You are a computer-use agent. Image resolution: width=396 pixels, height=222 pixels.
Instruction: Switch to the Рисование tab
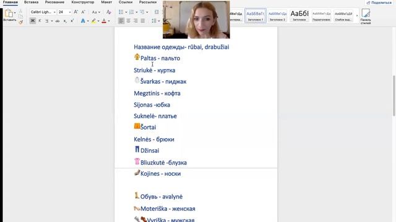(x=54, y=2)
